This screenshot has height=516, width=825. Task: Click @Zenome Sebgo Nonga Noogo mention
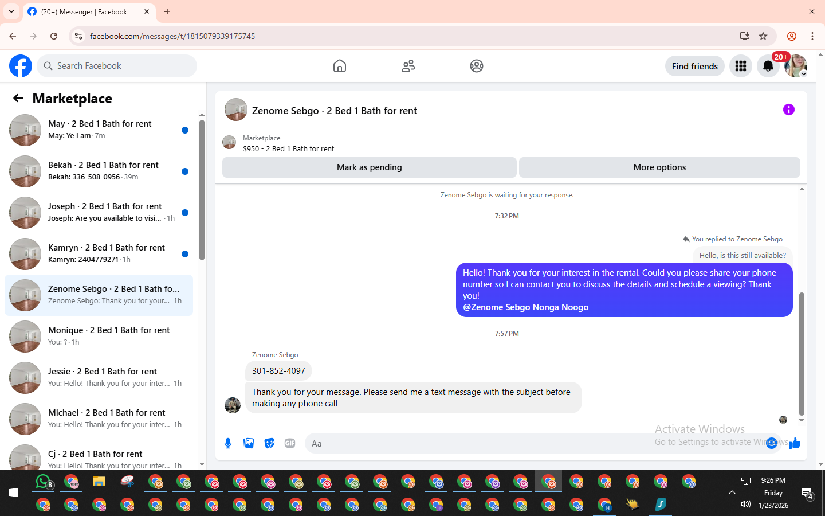tap(525, 307)
